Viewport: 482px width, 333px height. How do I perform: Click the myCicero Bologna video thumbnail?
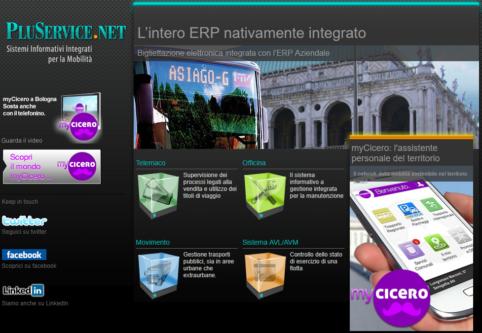click(80, 116)
